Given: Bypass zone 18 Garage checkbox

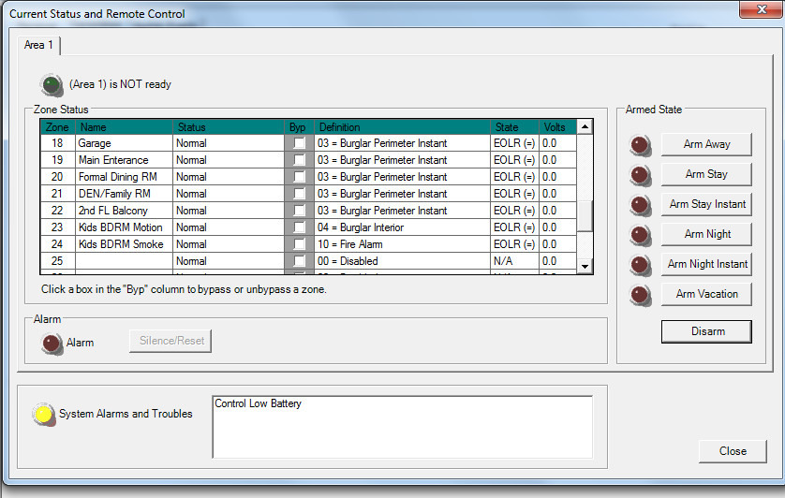Looking at the screenshot, I should tap(299, 143).
